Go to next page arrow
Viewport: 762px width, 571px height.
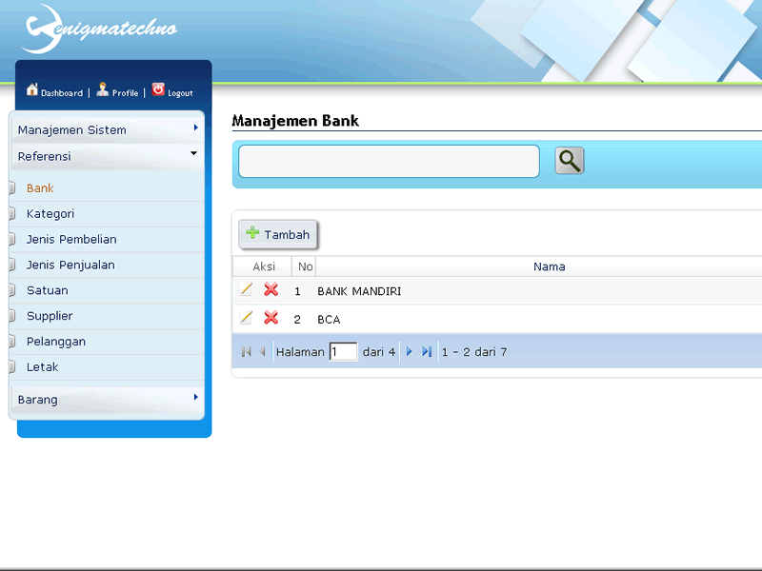tap(410, 351)
